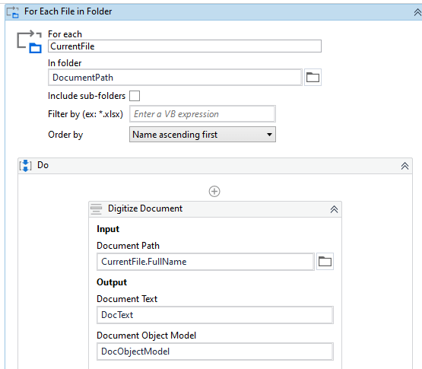This screenshot has width=422, height=369.
Task: Collapse the Digitize Document activity
Action: coord(334,209)
